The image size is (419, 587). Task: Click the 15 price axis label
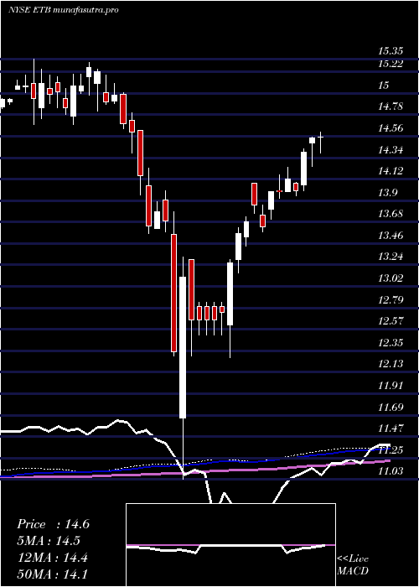384,86
